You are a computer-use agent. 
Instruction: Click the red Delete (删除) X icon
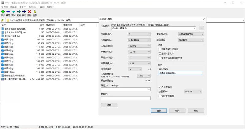coord(29,12)
